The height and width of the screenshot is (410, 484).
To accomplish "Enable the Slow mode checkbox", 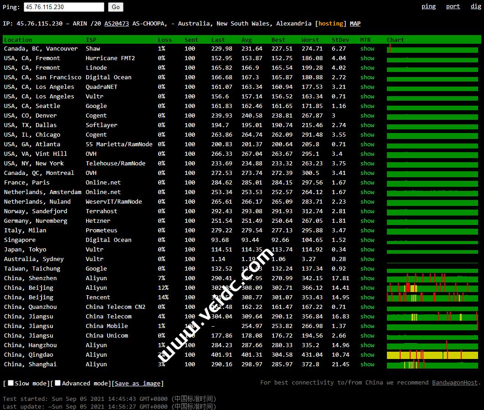I will (x=11, y=383).
